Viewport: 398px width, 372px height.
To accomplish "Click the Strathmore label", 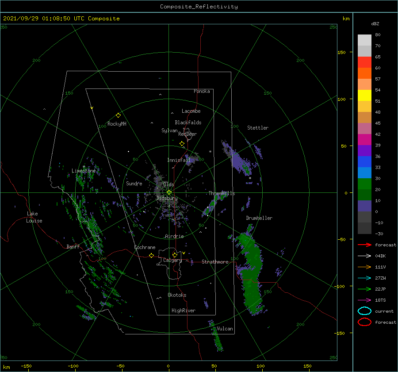I will click(215, 262).
